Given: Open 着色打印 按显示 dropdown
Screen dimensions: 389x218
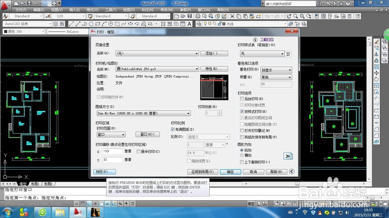Looking at the screenshot, I should click(x=276, y=70).
